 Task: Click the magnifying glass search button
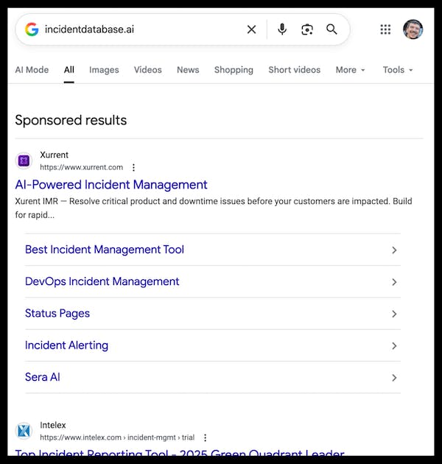coord(331,29)
